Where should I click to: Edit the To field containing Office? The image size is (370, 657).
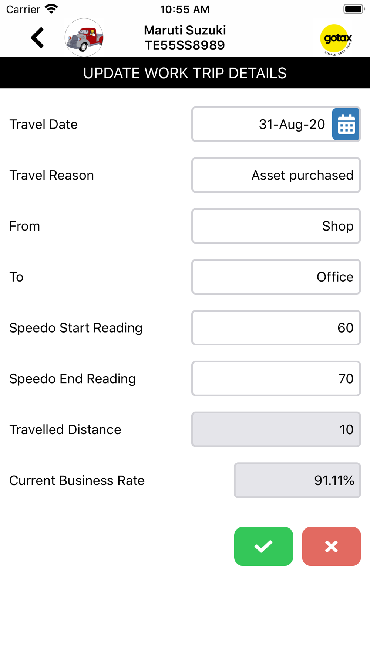276,277
